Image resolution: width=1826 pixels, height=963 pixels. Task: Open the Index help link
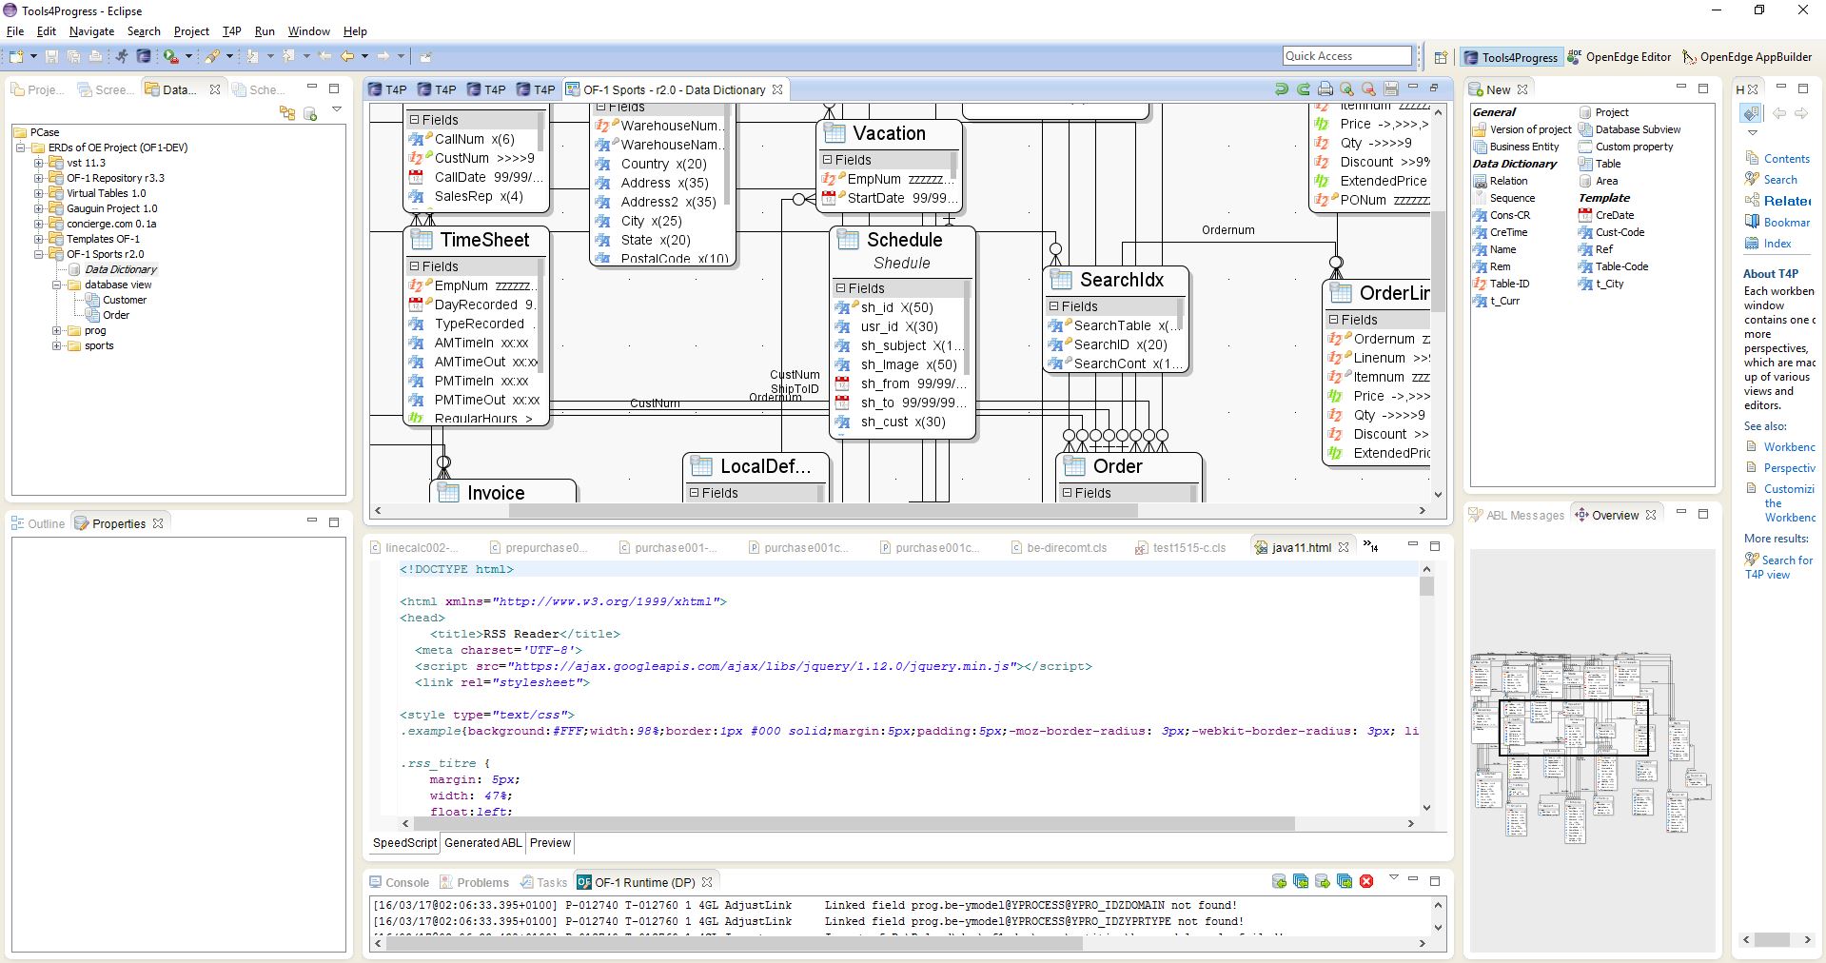click(x=1768, y=244)
